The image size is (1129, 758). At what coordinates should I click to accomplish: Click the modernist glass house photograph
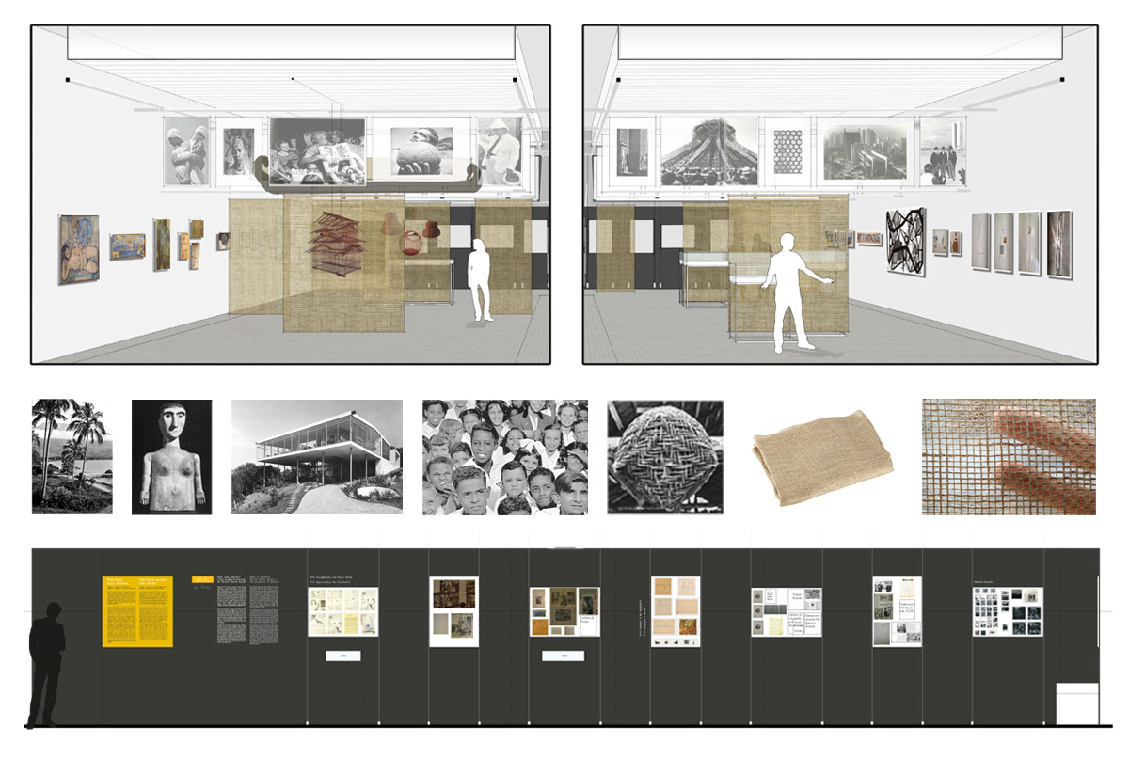(317, 457)
